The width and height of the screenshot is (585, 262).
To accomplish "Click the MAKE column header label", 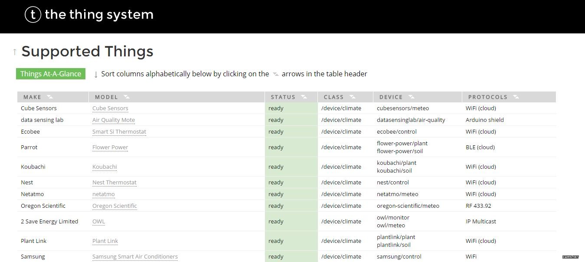I will click(33, 97).
